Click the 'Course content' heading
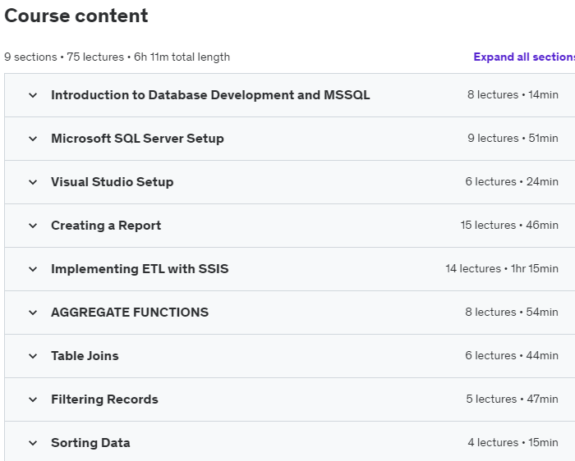Image resolution: width=575 pixels, height=461 pixels. pos(76,16)
